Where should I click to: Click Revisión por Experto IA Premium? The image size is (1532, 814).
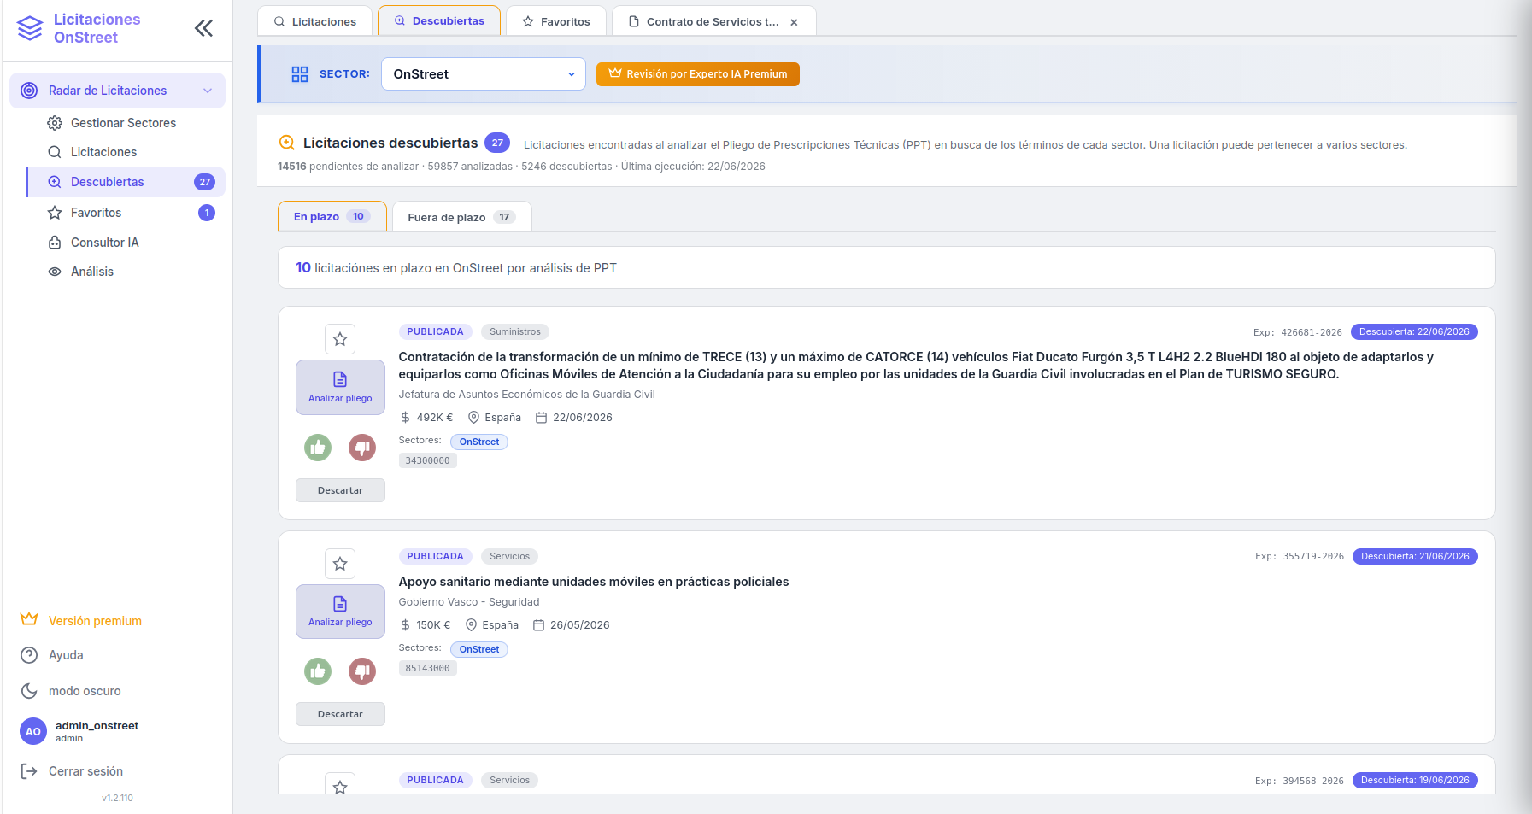coord(698,74)
